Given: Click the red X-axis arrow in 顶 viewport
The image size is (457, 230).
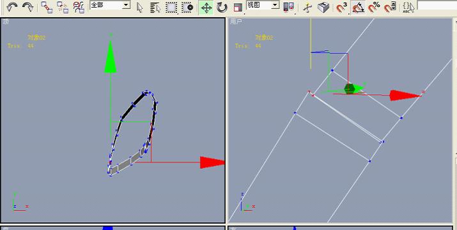Looking at the screenshot, I should pos(212,162).
